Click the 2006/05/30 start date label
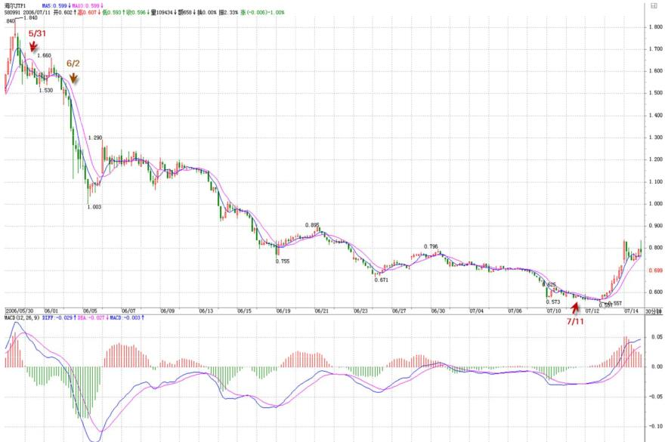The width and height of the screenshot is (665, 442). click(x=19, y=311)
